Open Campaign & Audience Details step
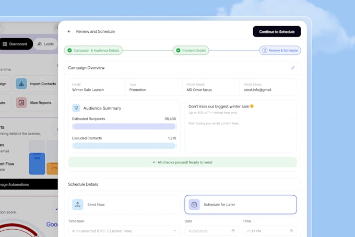The width and height of the screenshot is (355, 237). [x=93, y=50]
